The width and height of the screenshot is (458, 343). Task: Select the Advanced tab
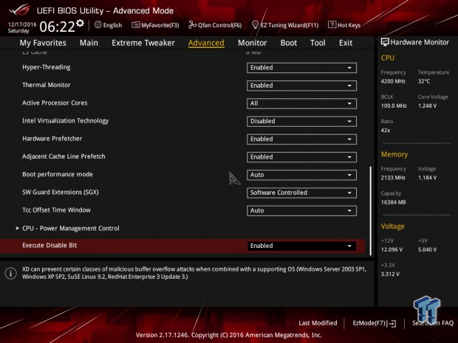(x=206, y=43)
